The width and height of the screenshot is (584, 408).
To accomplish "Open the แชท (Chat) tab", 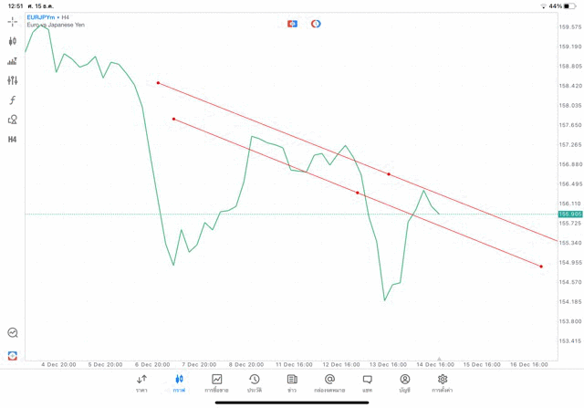I will click(x=367, y=382).
